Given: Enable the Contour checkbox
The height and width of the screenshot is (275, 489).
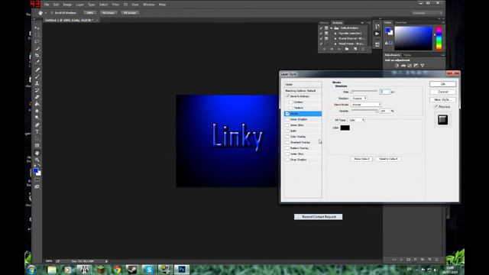Looking at the screenshot, I should (x=290, y=102).
